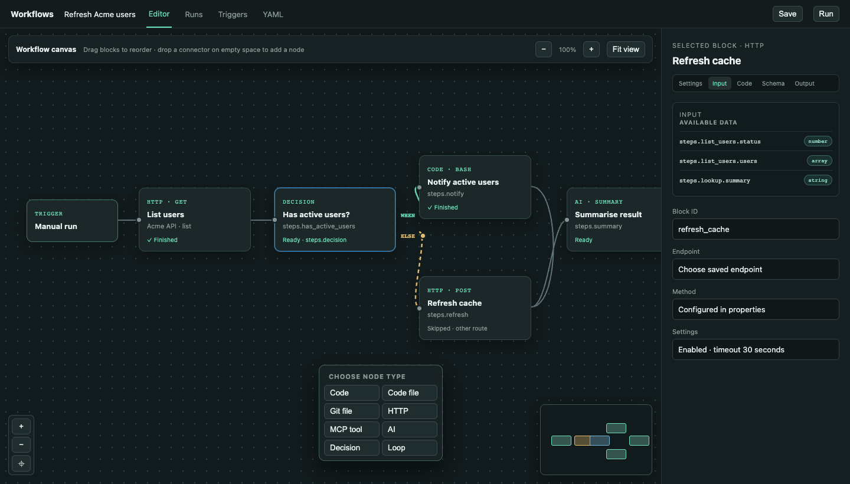This screenshot has width=850, height=484.
Task: Choose the HTTP node type
Action: (x=410, y=411)
